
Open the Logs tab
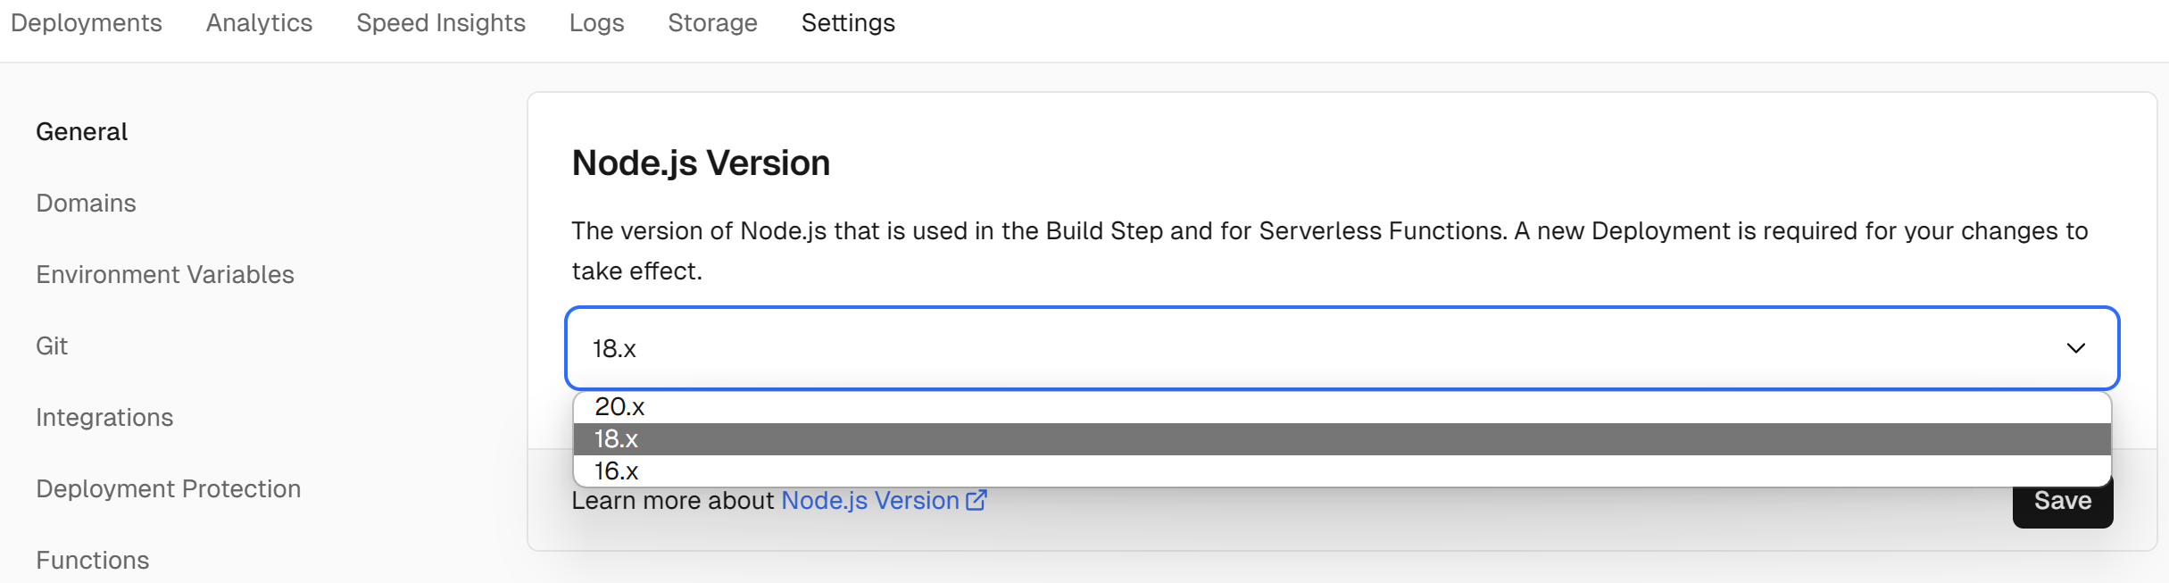[x=596, y=23]
